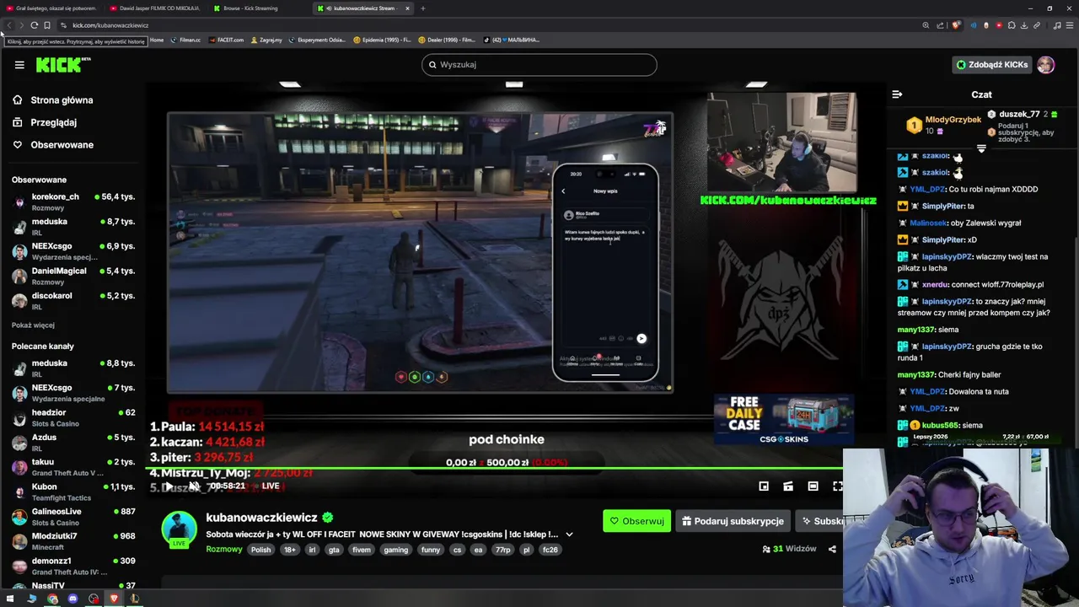Select the fc26 tag

pyautogui.click(x=550, y=550)
